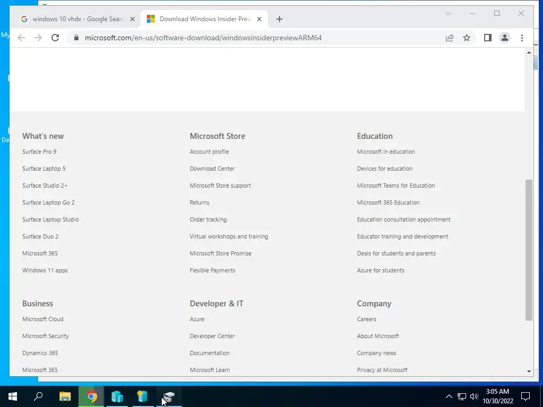
Task: Open the Careers link under Company
Action: point(366,319)
